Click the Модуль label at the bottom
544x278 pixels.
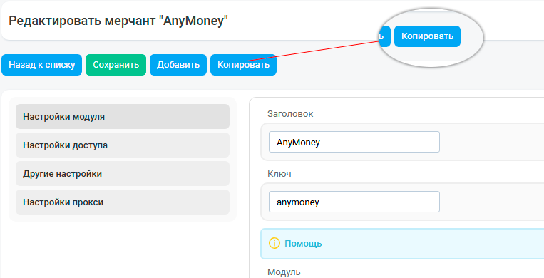284,272
